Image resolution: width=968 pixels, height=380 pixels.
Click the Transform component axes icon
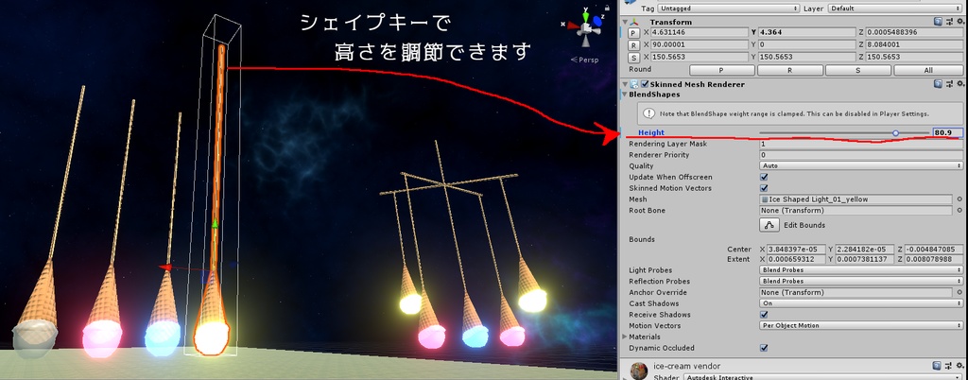point(634,22)
